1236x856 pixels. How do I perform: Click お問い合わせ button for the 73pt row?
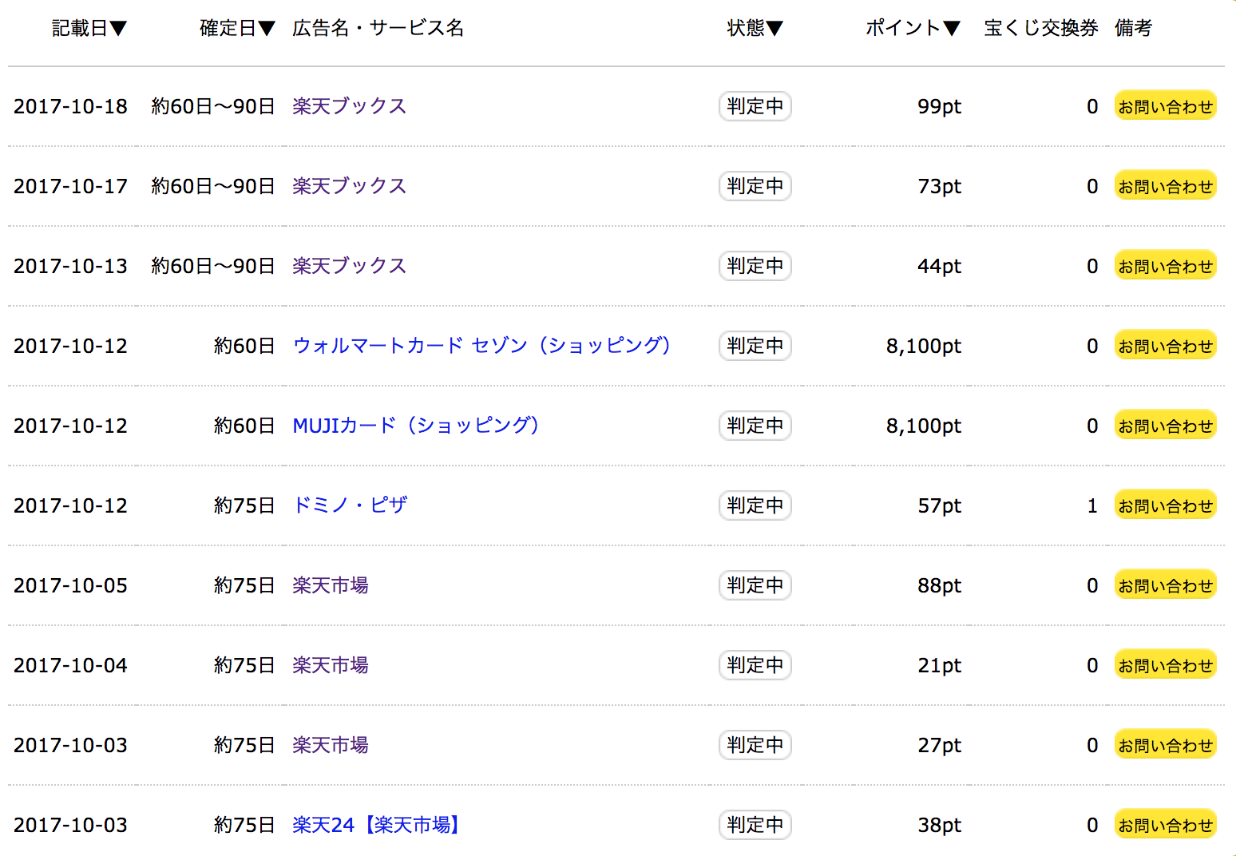click(1165, 186)
